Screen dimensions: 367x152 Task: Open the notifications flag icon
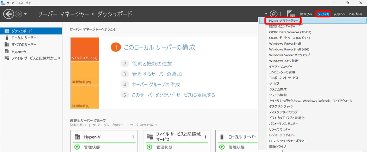pos(291,14)
